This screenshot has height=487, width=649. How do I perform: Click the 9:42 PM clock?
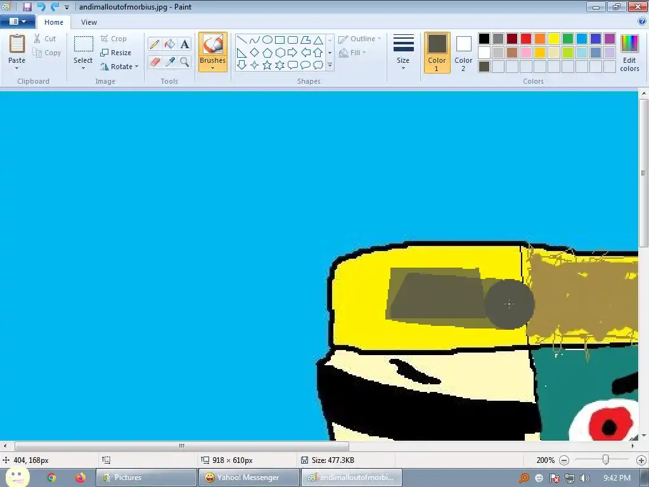[x=617, y=478]
